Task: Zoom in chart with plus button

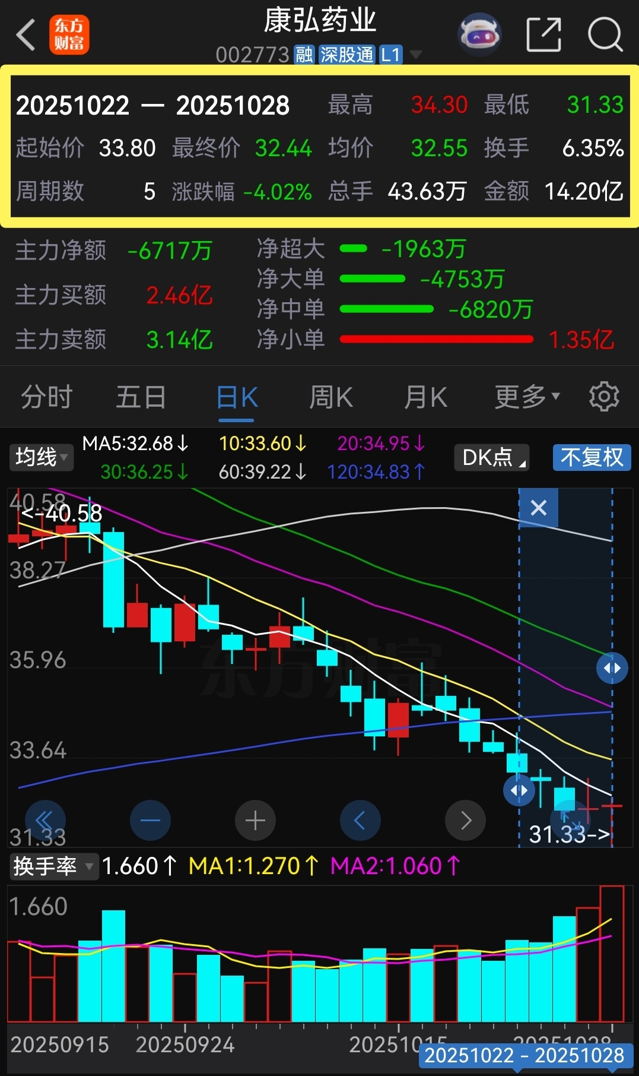Action: coord(255,821)
